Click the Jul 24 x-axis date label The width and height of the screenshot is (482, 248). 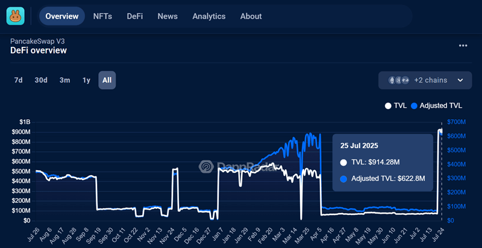(437, 234)
